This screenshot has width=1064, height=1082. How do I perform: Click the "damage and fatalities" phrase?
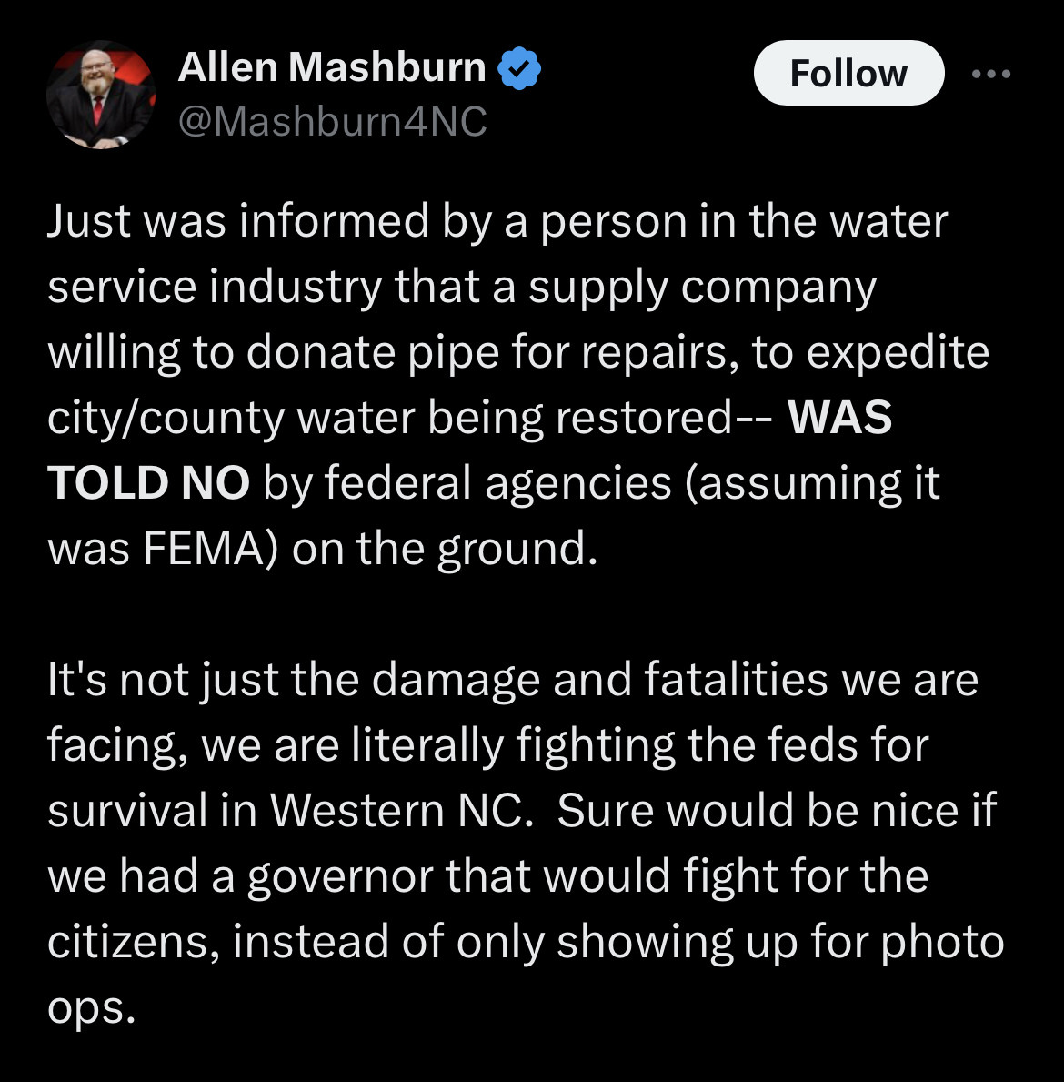pos(600,681)
